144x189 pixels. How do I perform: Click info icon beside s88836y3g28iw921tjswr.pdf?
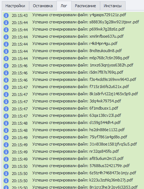(6, 23)
